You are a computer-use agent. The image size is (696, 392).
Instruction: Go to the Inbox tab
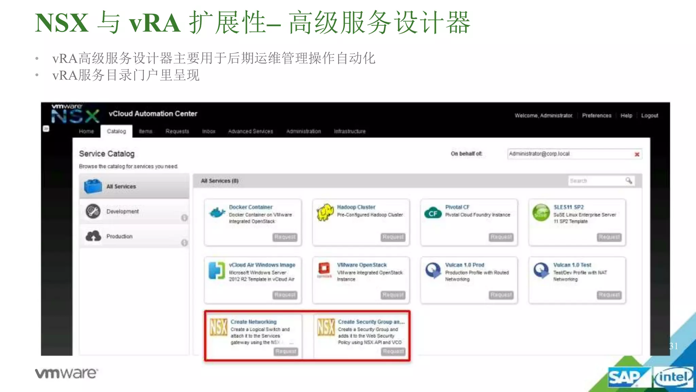[209, 131]
